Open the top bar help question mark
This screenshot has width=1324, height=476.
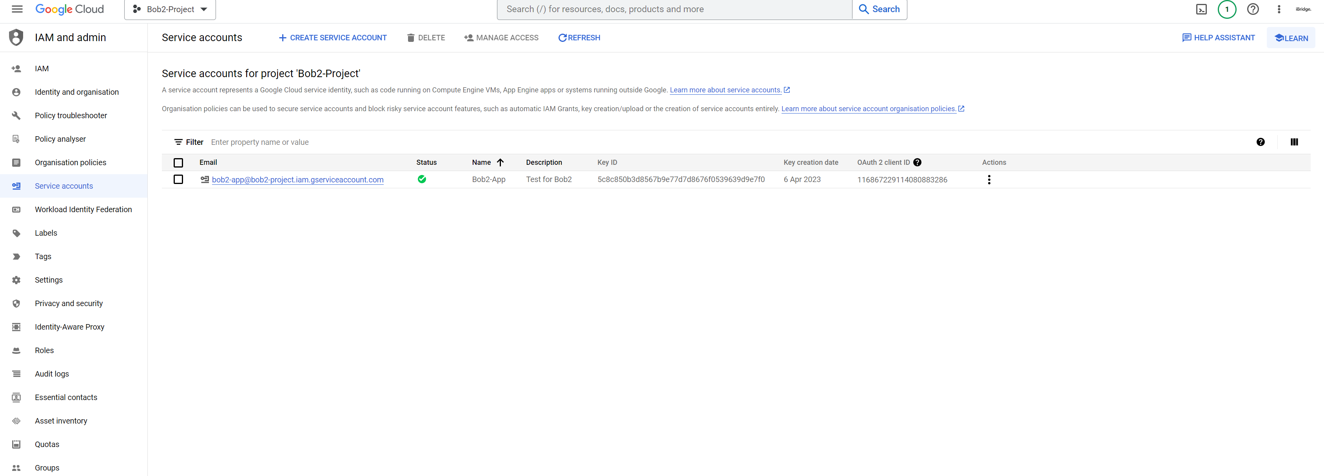point(1253,9)
